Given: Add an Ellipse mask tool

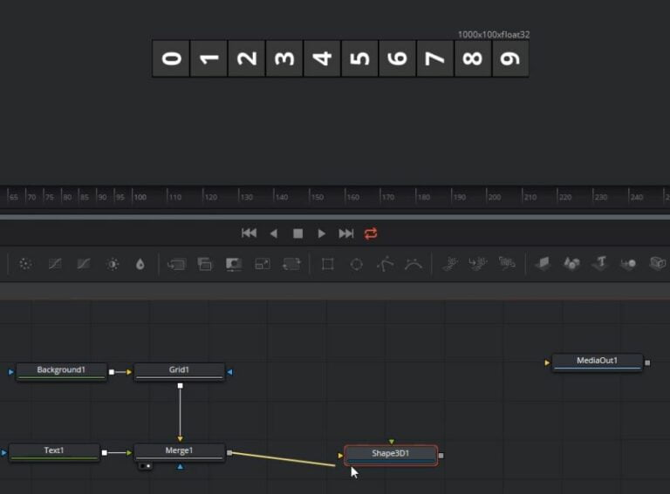Looking at the screenshot, I should 356,265.
